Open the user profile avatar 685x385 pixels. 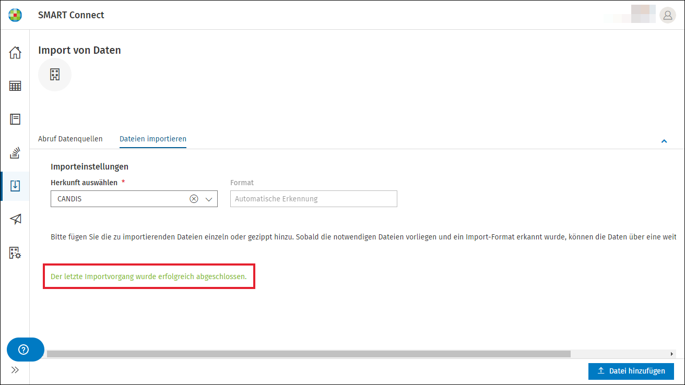[667, 15]
